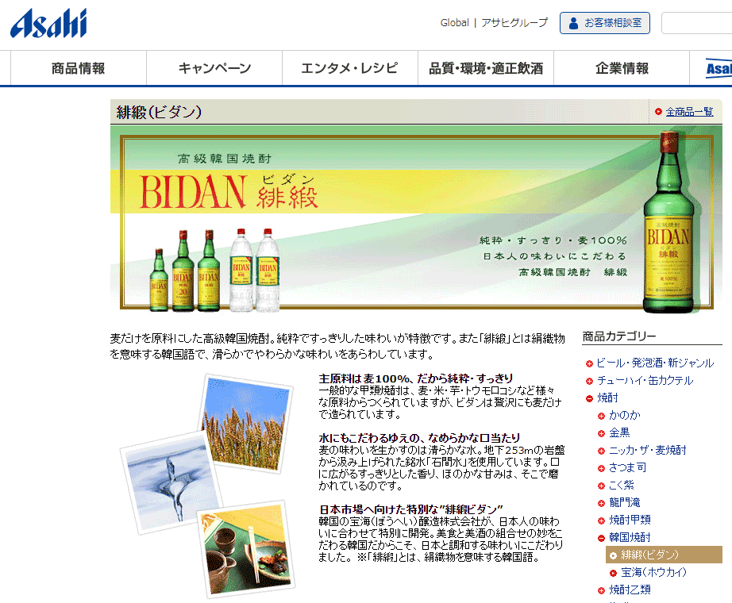The width and height of the screenshot is (732, 603).
Task: Click the large BIDAN bottle image
Action: [x=671, y=222]
